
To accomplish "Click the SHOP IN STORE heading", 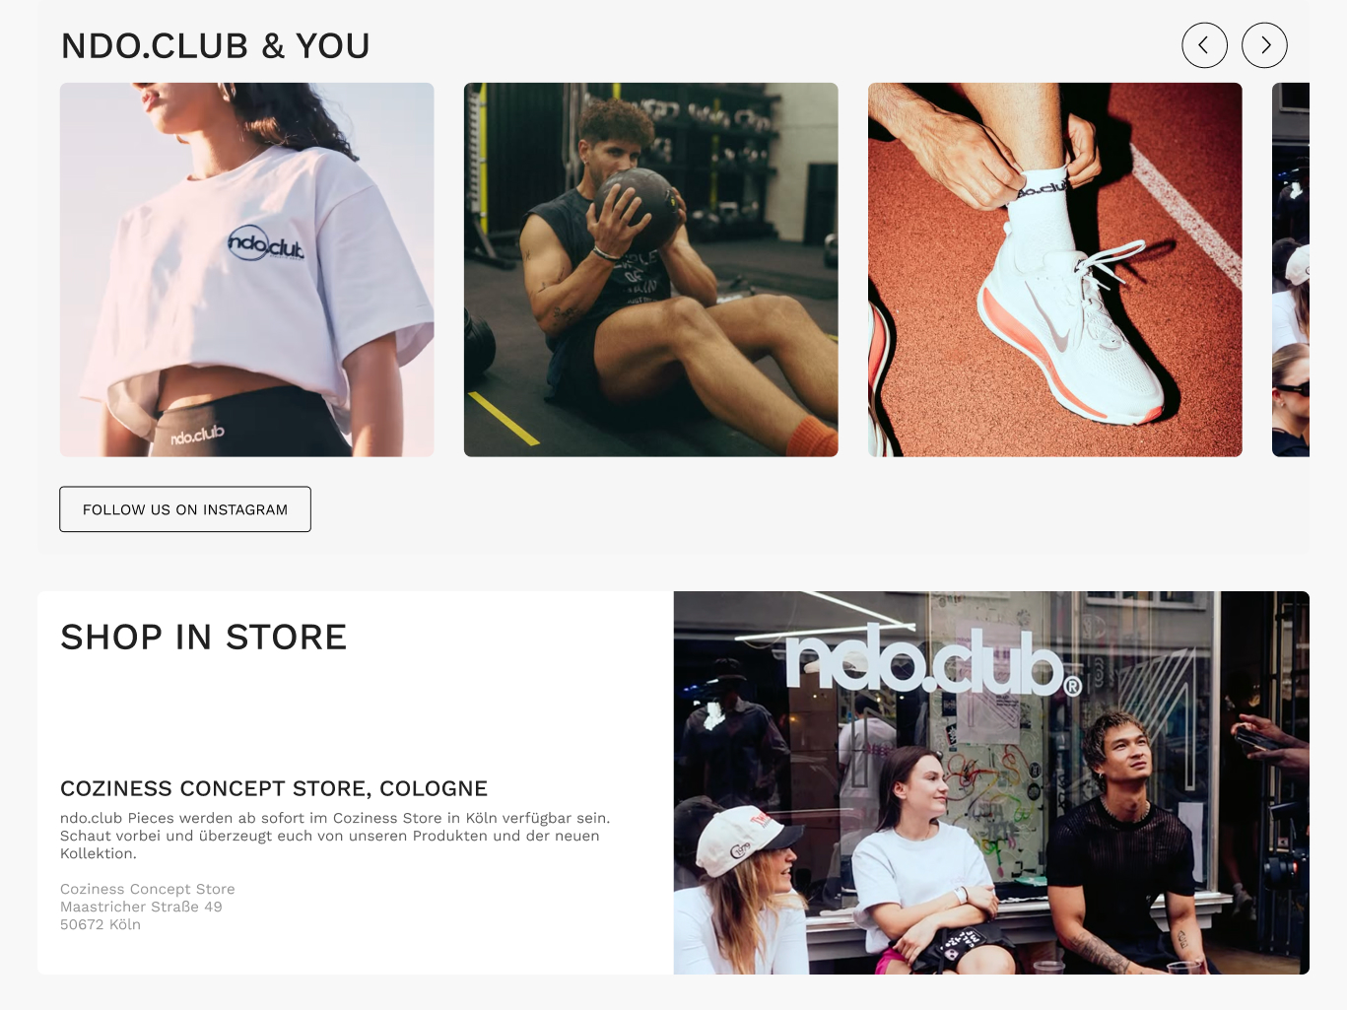I will click(204, 638).
